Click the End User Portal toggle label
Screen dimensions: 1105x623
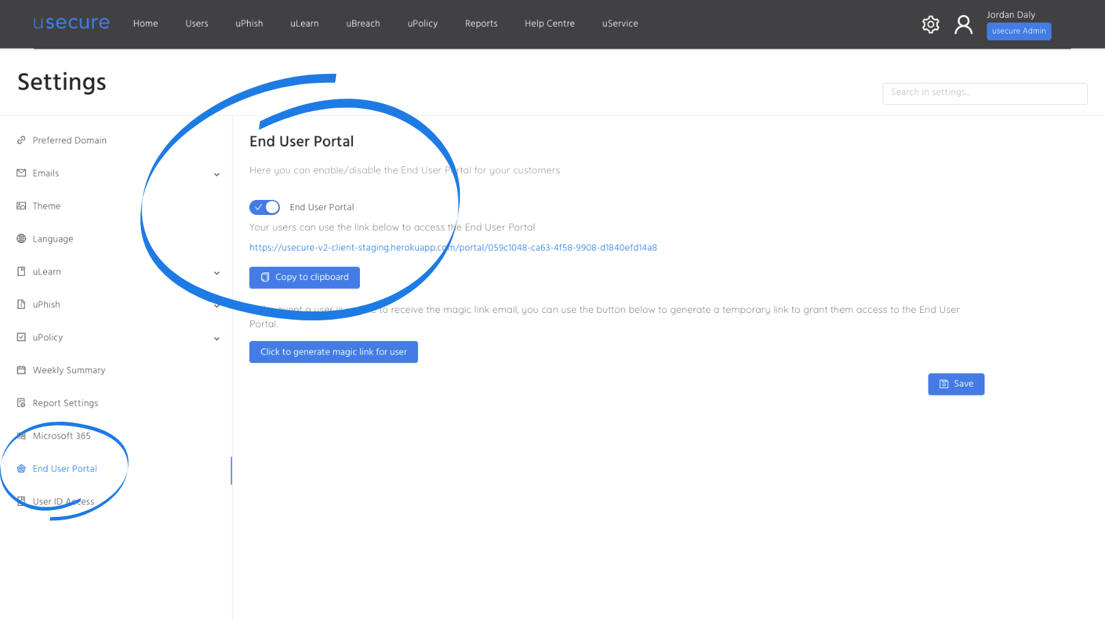click(x=322, y=207)
